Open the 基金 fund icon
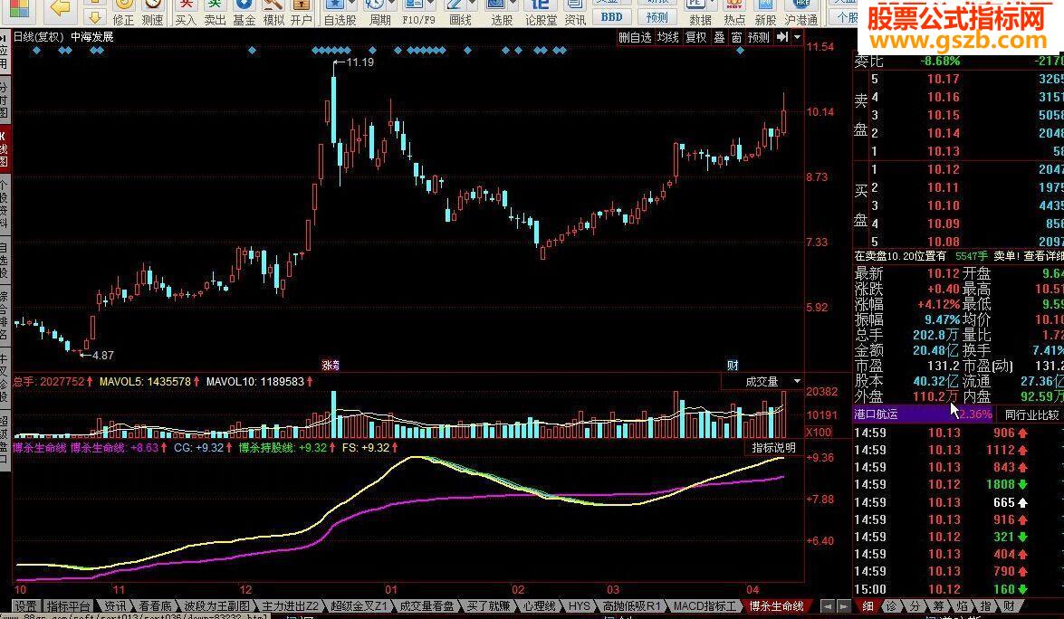The height and width of the screenshot is (619, 1064). [244, 13]
